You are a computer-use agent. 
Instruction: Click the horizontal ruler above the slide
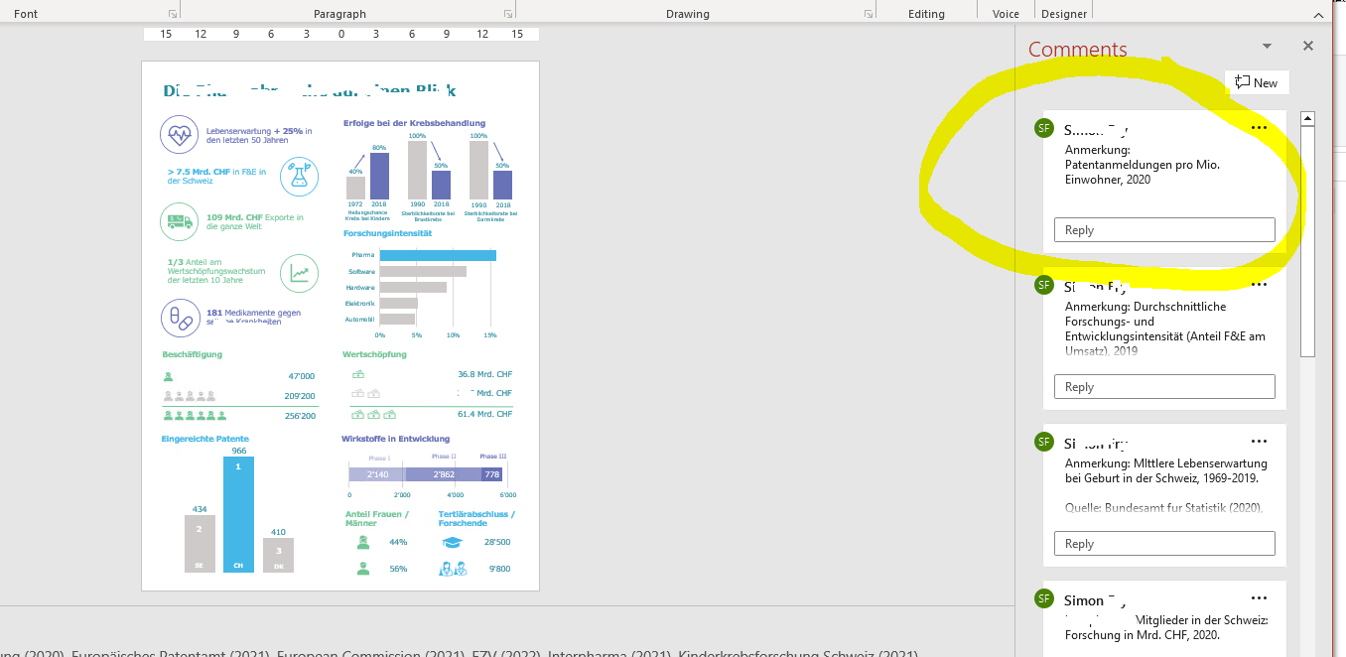click(341, 33)
